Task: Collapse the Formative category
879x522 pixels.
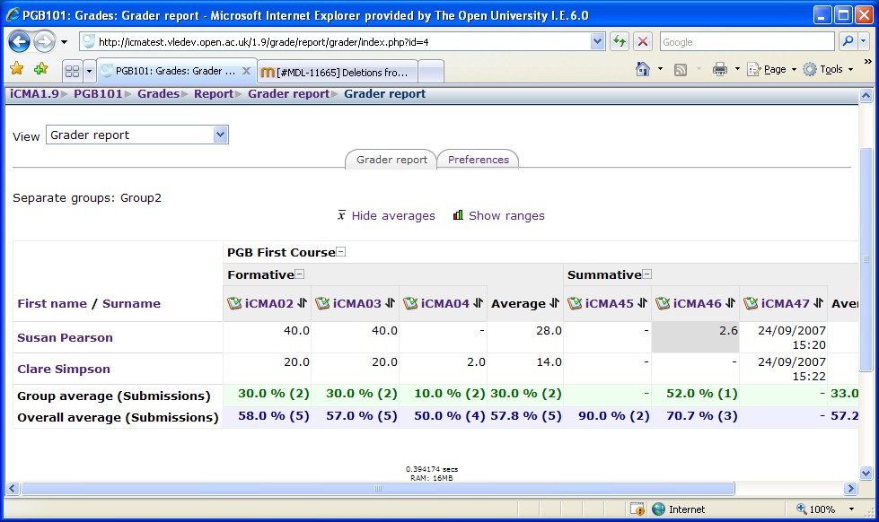Action: (x=300, y=274)
